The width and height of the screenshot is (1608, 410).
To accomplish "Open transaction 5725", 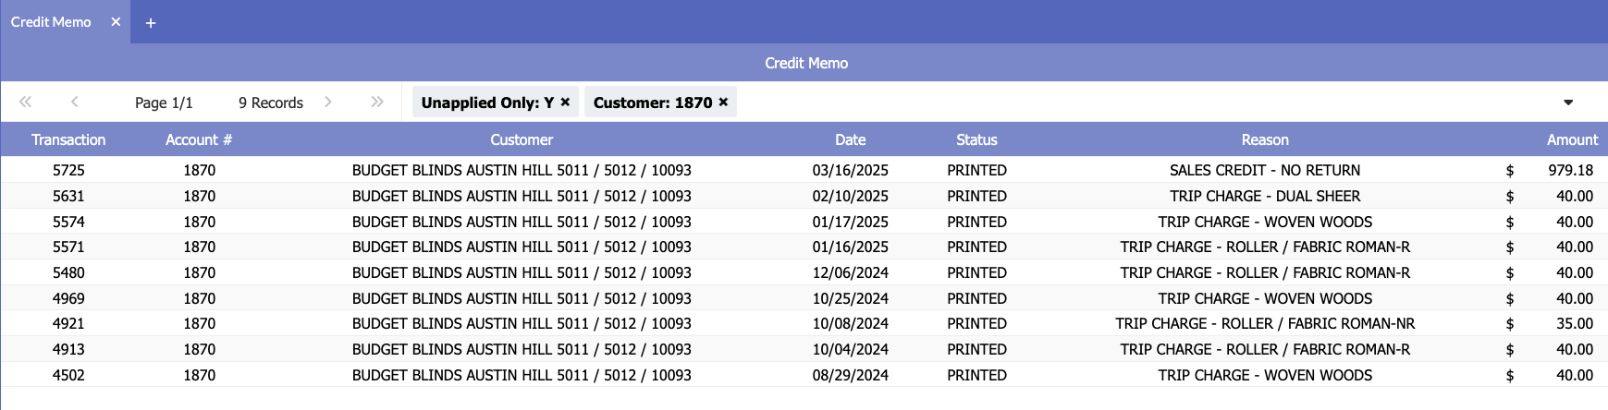I will point(68,170).
